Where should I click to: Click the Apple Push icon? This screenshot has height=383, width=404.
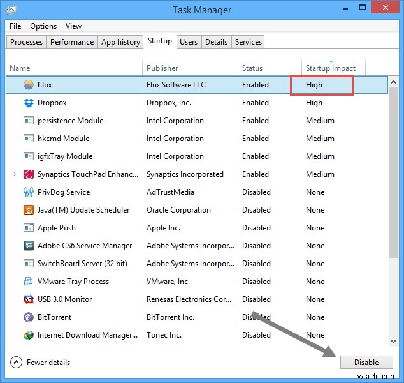click(x=28, y=228)
